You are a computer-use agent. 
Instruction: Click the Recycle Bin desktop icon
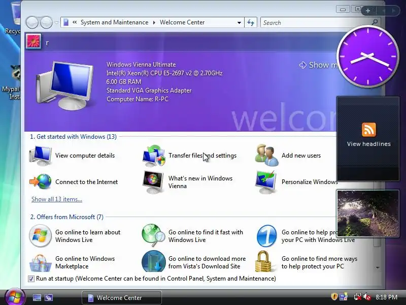(x=12, y=18)
